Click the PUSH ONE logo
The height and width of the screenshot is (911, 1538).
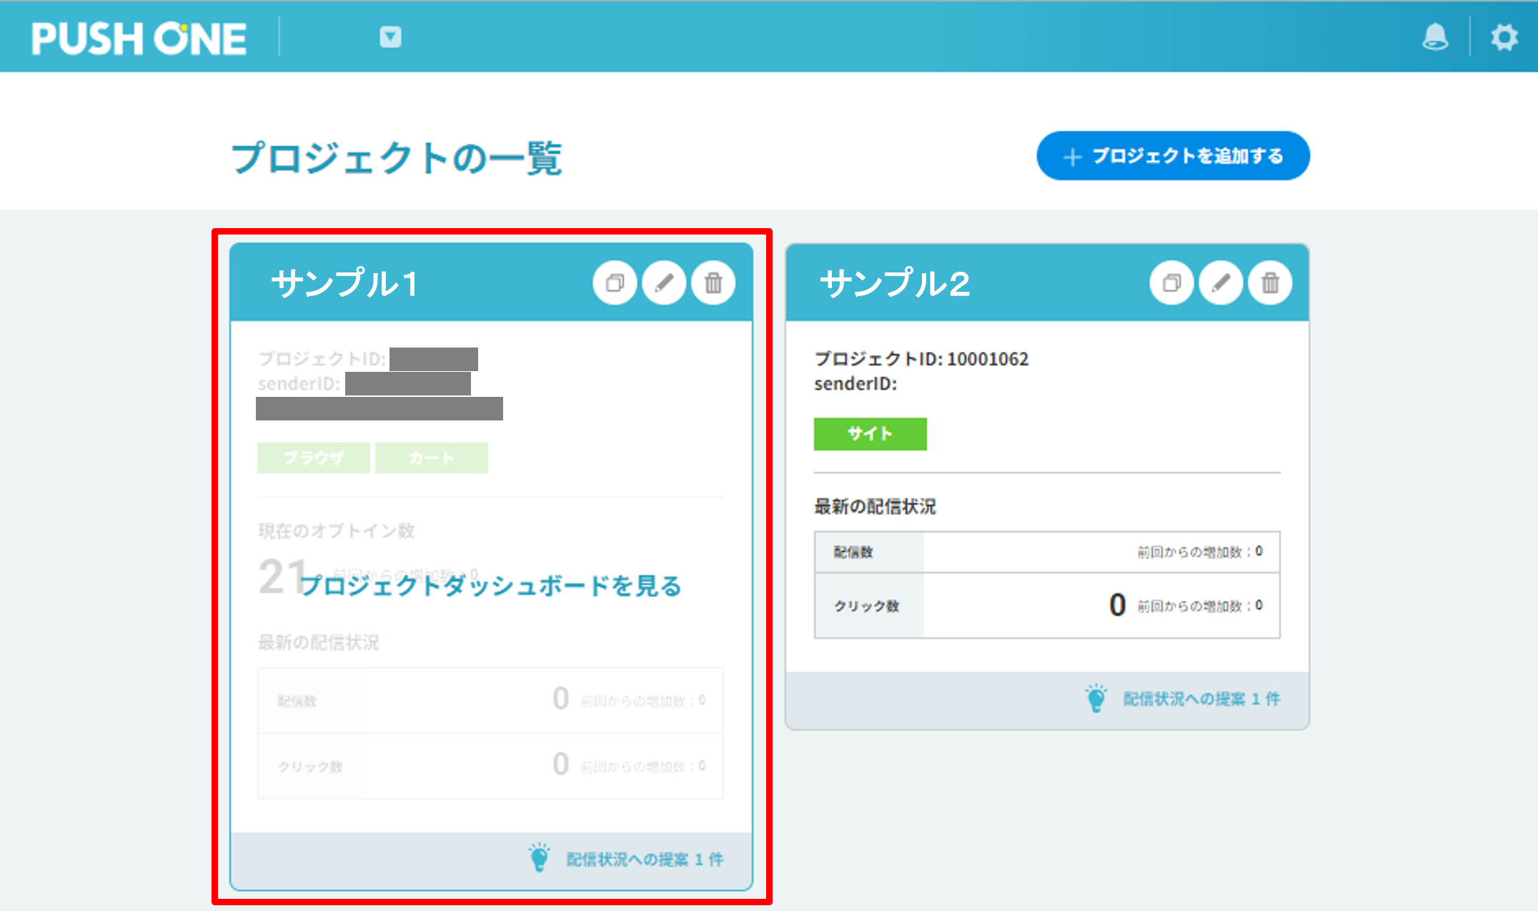[139, 38]
